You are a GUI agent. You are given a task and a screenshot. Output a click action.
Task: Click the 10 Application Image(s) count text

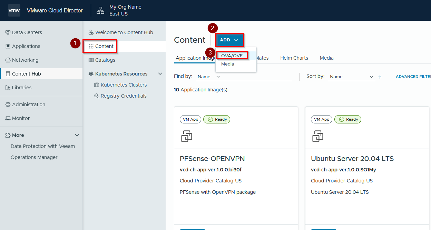click(x=200, y=90)
